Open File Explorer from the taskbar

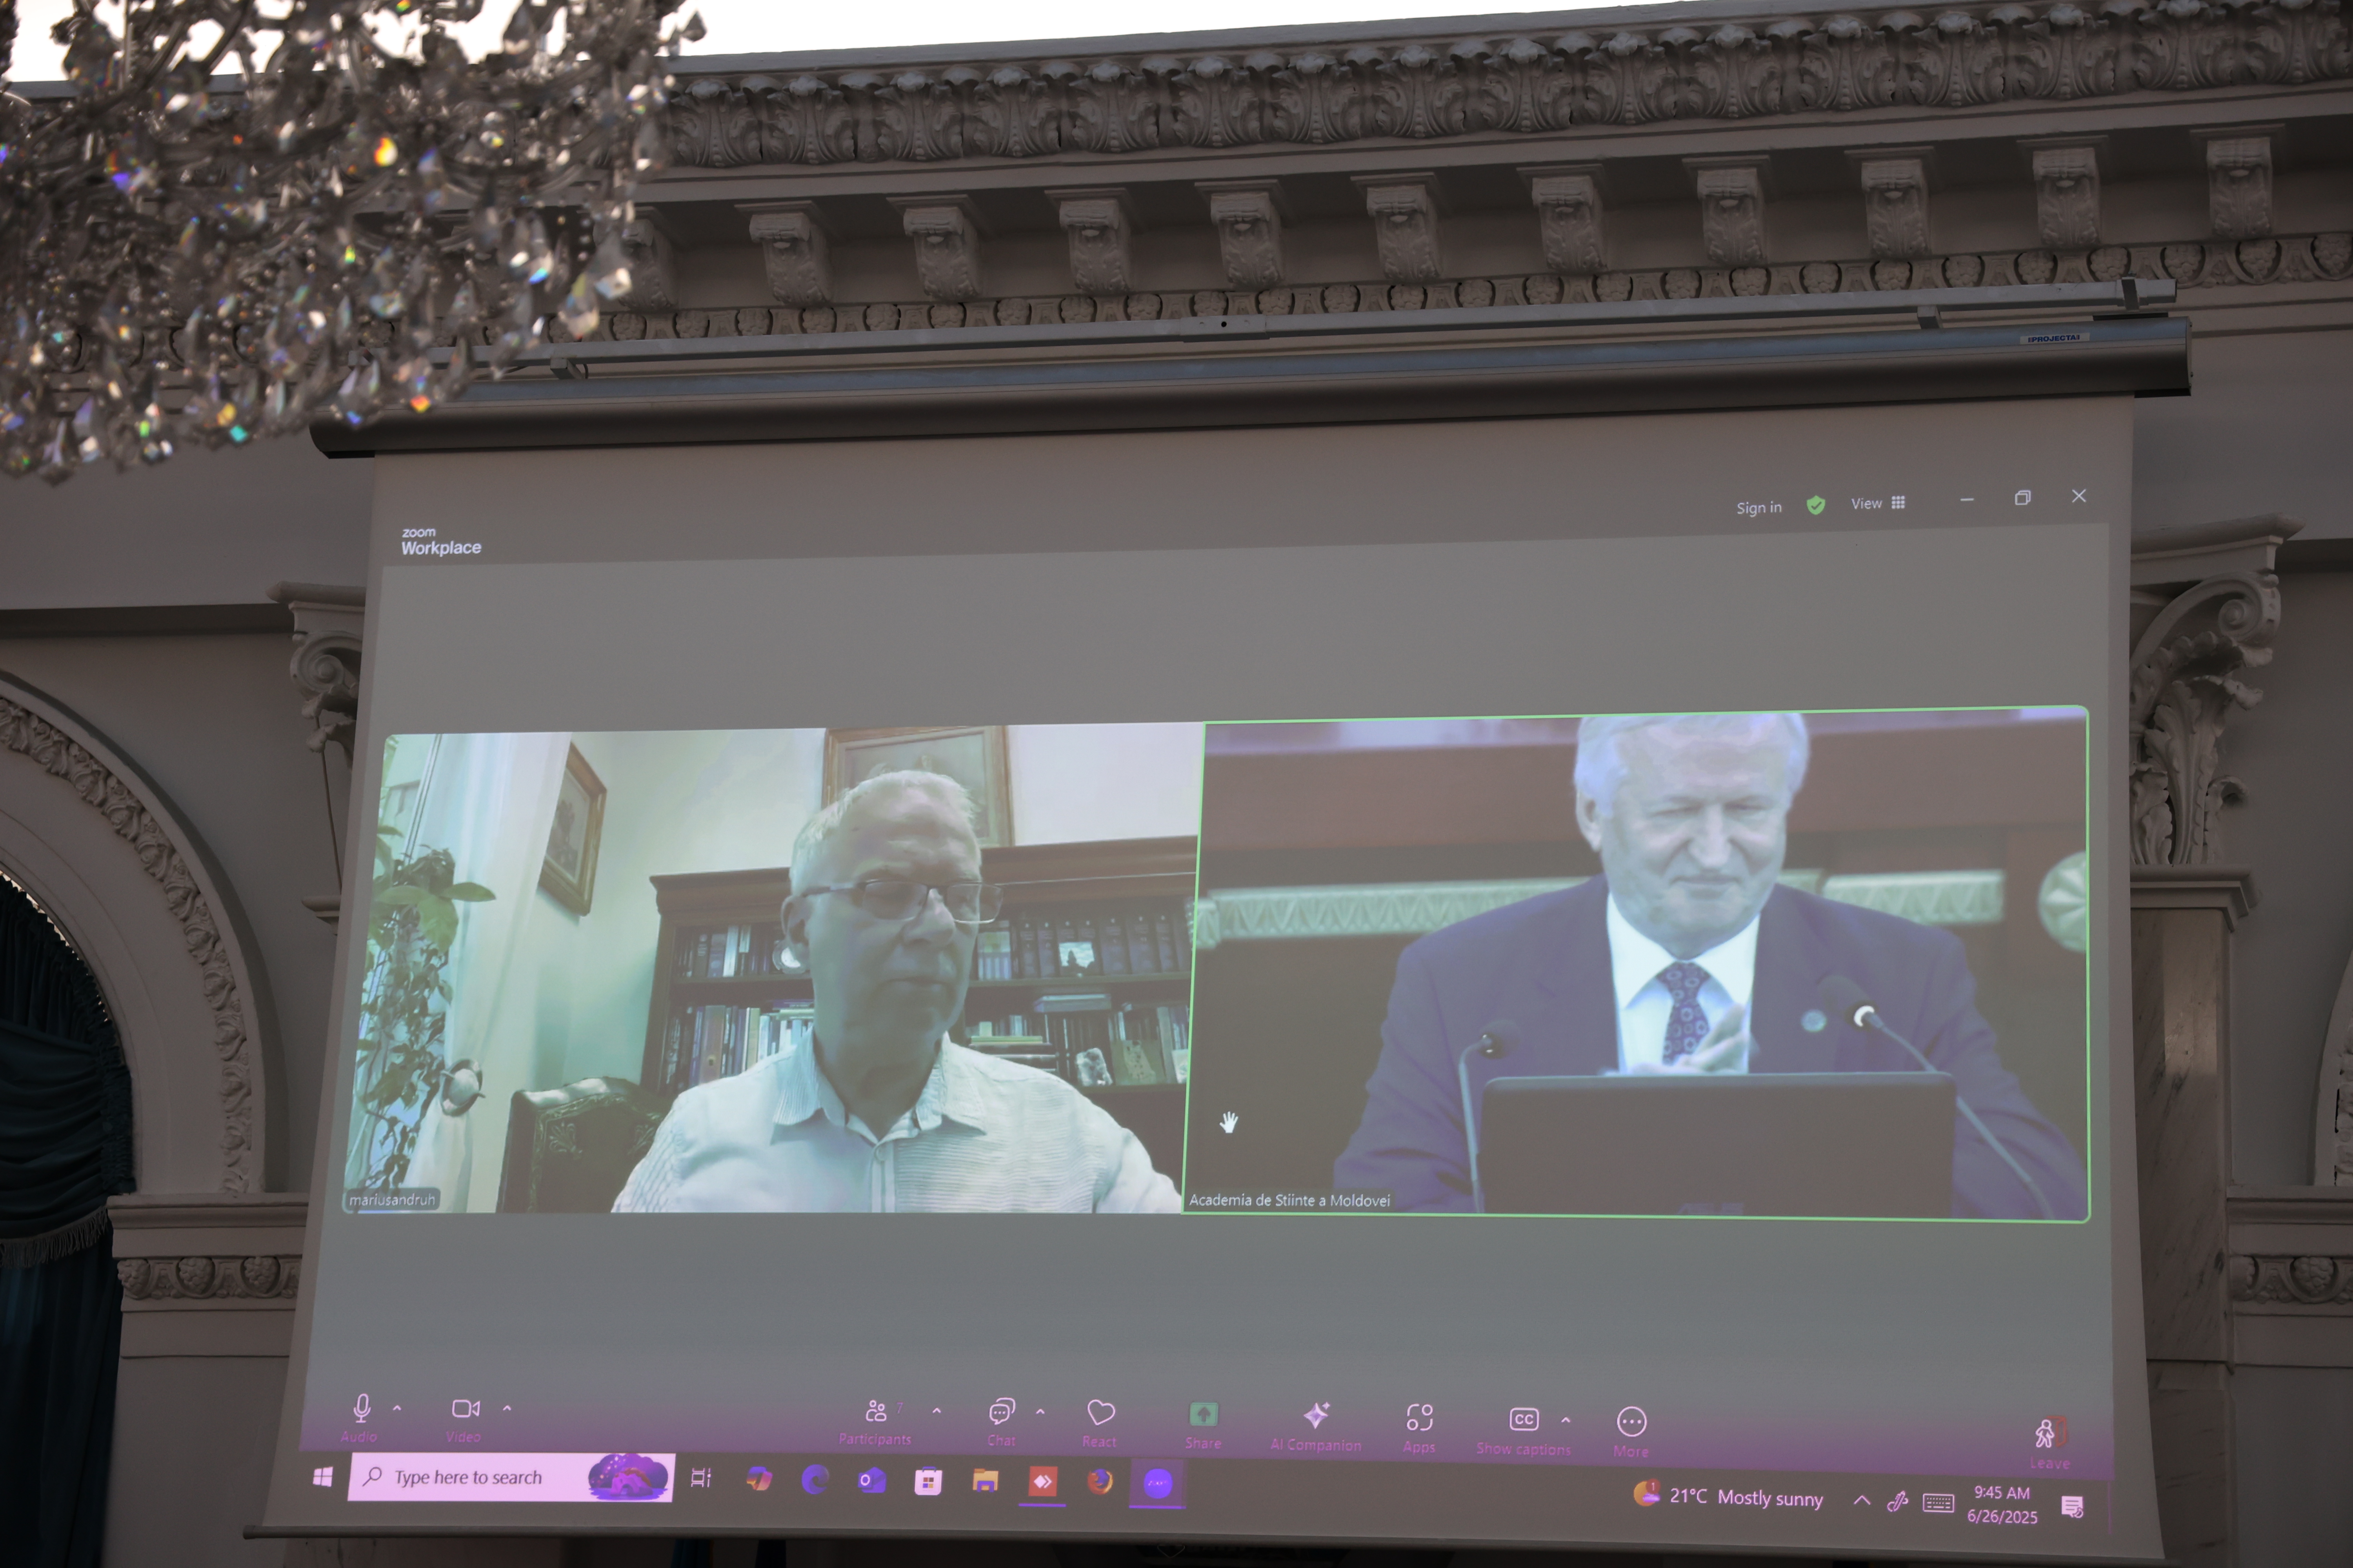[x=986, y=1481]
